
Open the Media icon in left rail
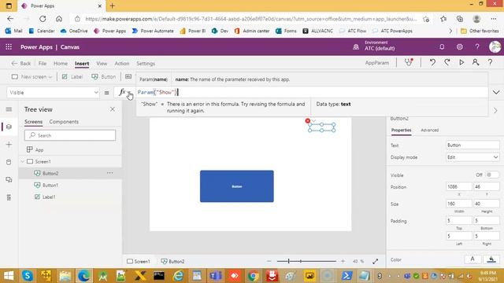[x=9, y=180]
